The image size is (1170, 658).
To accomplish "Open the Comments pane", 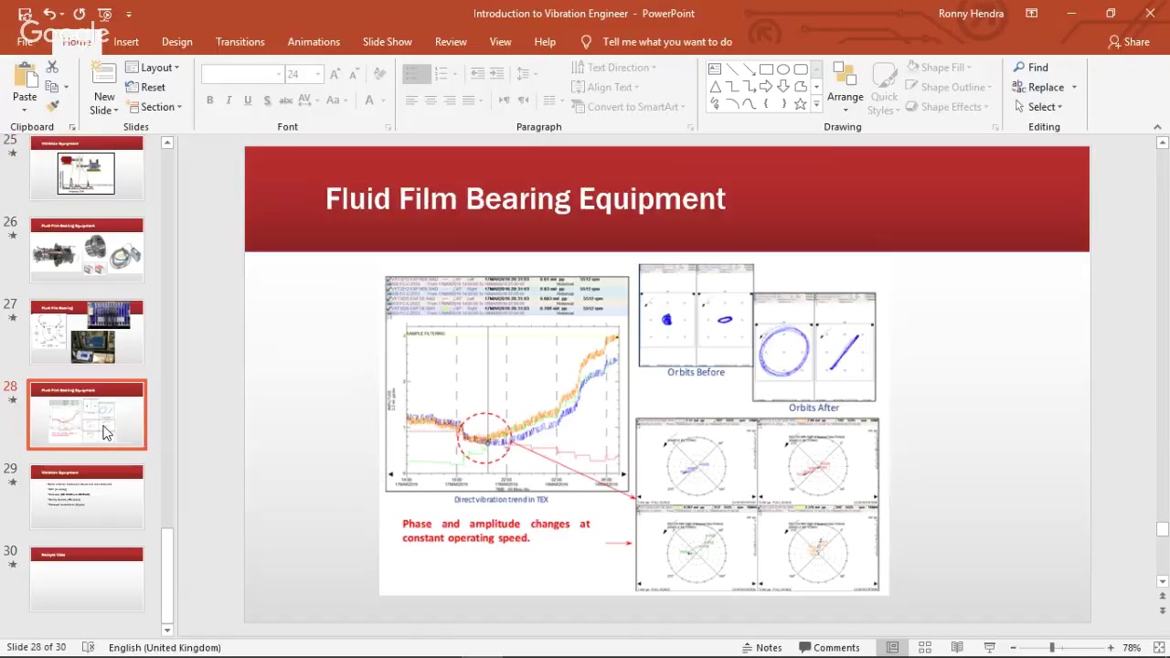I will (x=828, y=647).
